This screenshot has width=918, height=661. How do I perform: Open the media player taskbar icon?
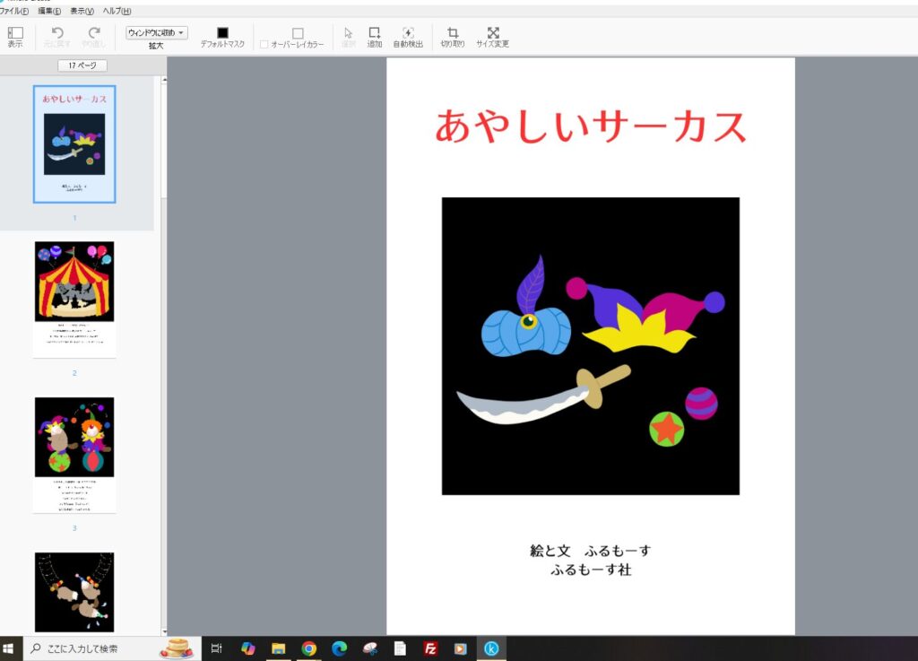[461, 648]
